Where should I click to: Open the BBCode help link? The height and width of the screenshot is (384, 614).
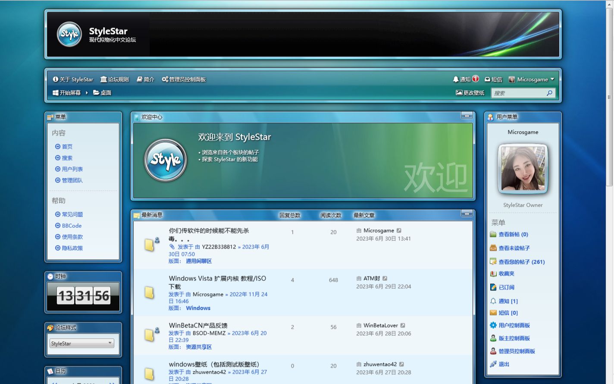click(x=68, y=226)
